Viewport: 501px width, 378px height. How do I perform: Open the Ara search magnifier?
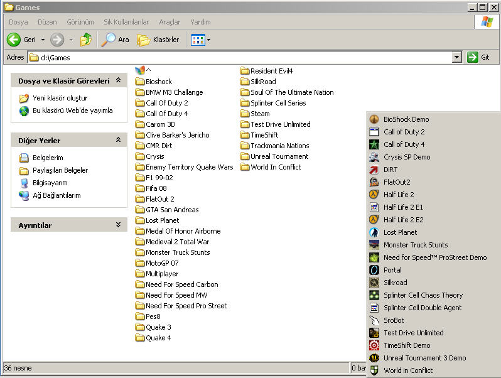point(109,40)
